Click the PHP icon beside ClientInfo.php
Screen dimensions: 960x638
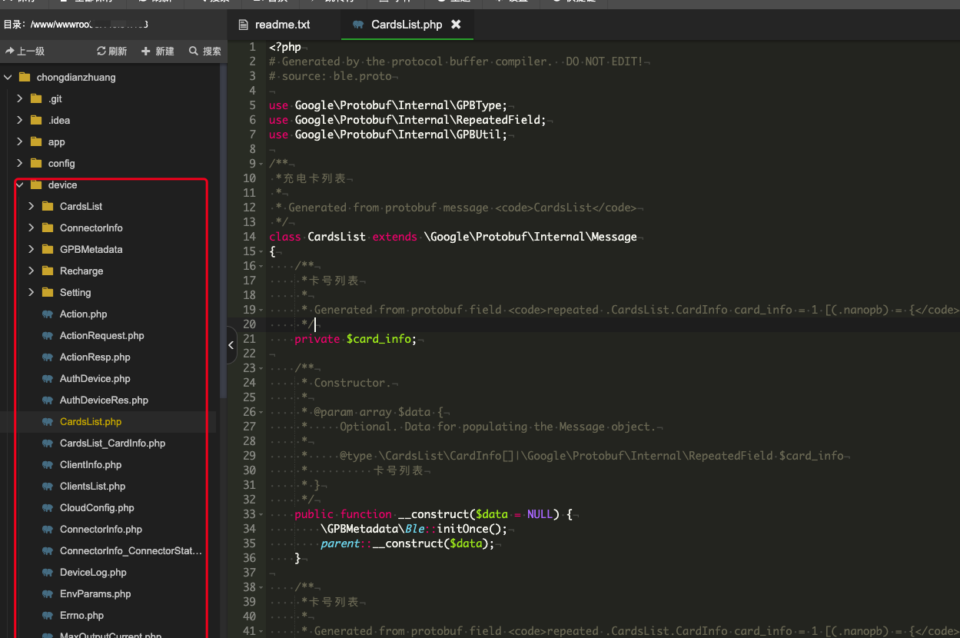[x=48, y=465]
